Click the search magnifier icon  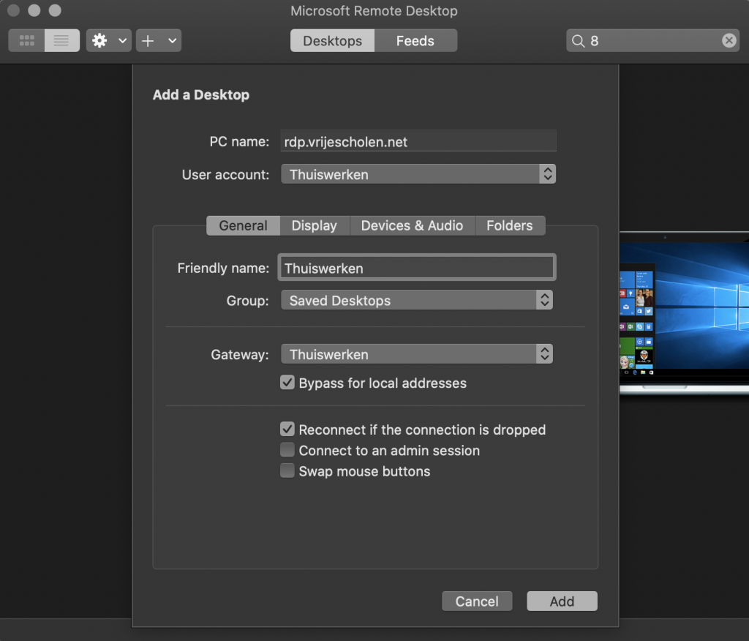coord(578,41)
